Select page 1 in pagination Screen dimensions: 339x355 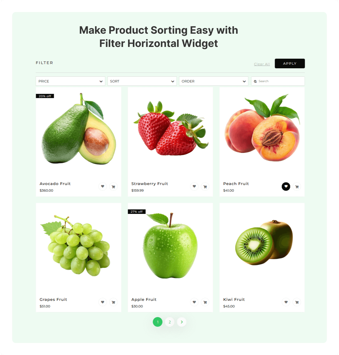(x=157, y=322)
